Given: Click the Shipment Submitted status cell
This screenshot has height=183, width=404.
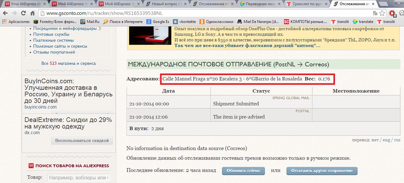Looking at the screenshot, I should (262, 102).
